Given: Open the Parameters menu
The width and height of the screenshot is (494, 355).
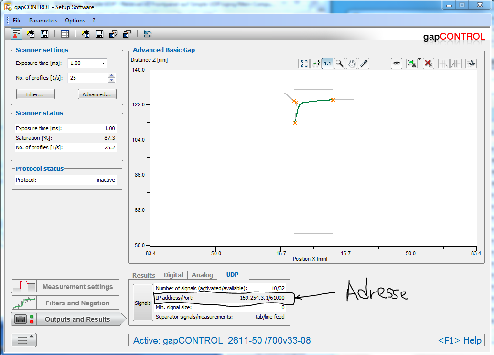Looking at the screenshot, I should pyautogui.click(x=43, y=21).
